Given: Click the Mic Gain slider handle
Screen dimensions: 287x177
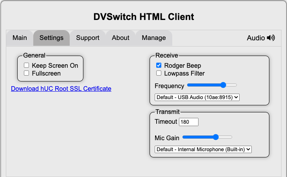Looking at the screenshot, I should [x=216, y=137].
